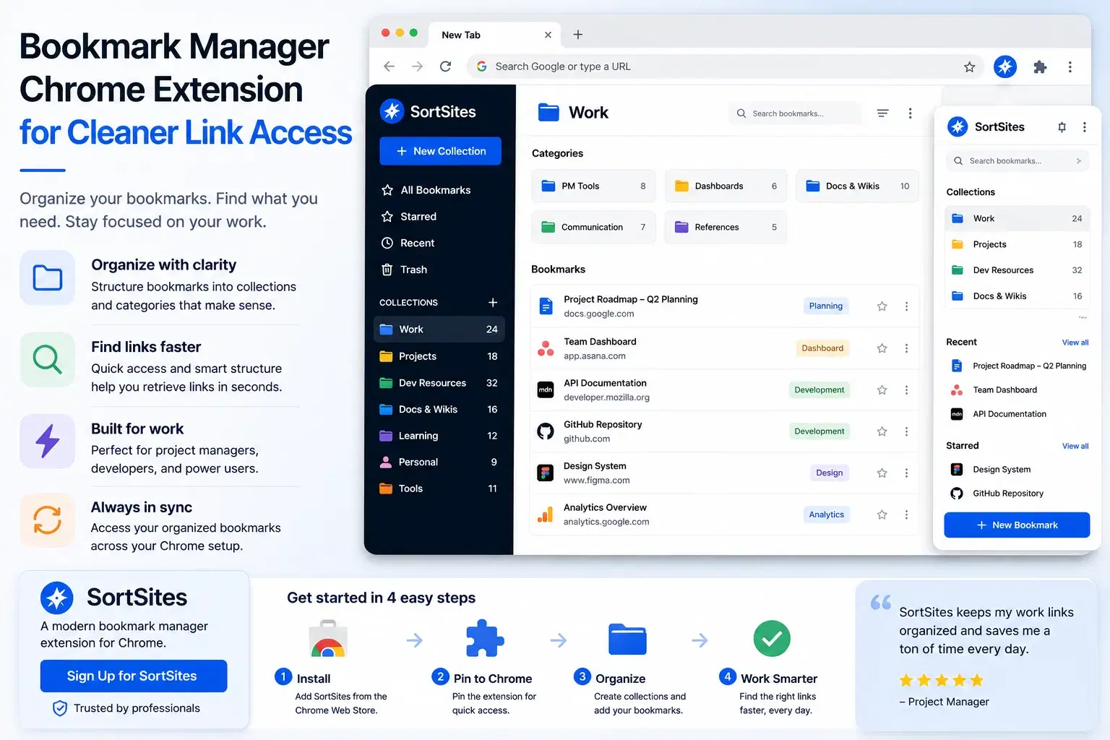Star the Analytics Overview bookmark

(x=882, y=515)
